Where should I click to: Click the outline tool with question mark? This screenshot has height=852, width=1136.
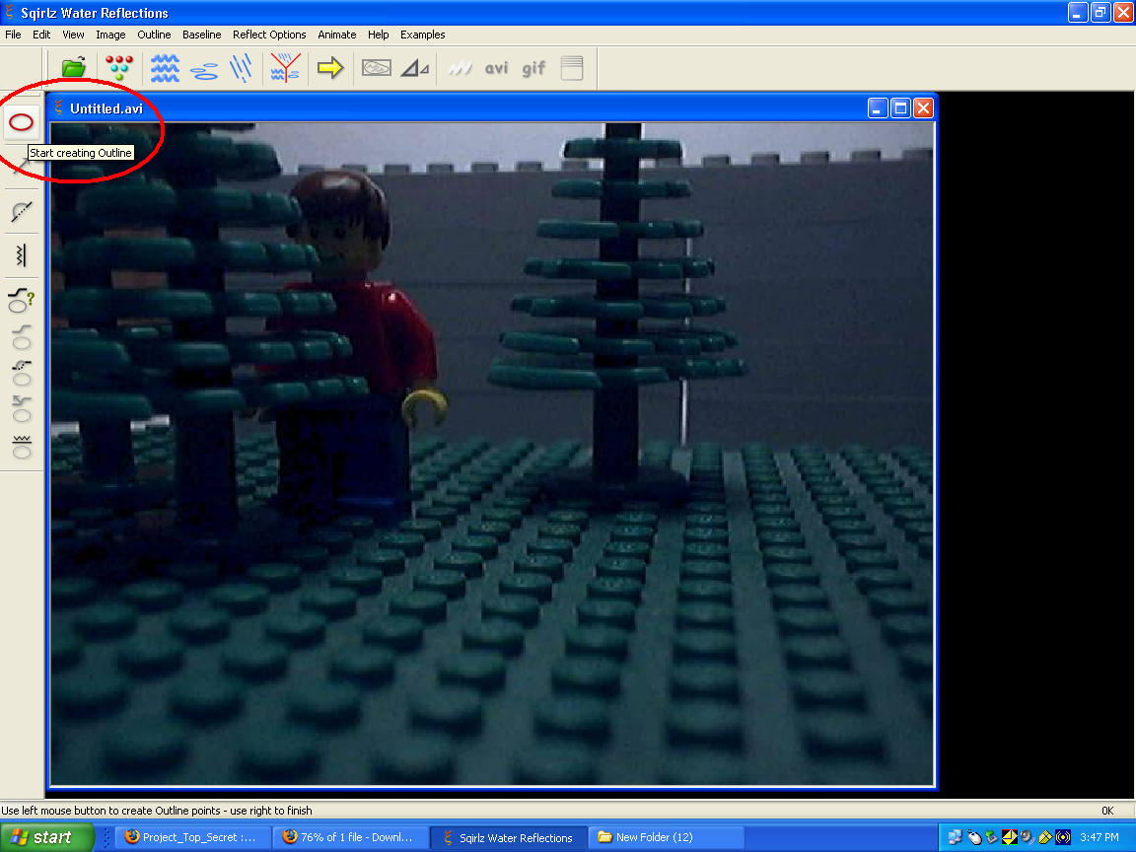coord(21,299)
